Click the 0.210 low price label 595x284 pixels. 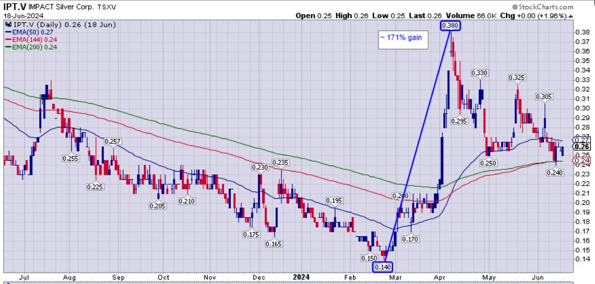187,201
